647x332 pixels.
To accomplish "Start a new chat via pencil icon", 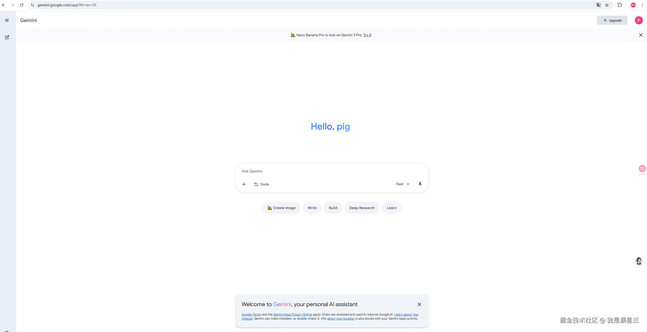I will 7,37.
